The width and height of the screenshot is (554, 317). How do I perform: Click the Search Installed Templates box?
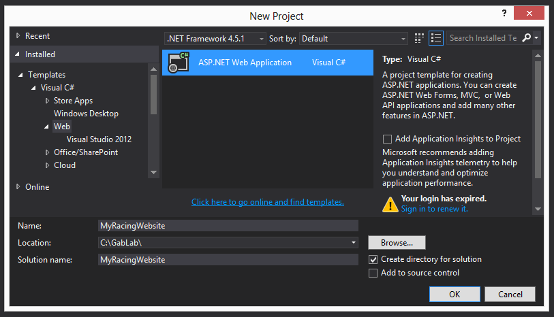[x=483, y=38]
